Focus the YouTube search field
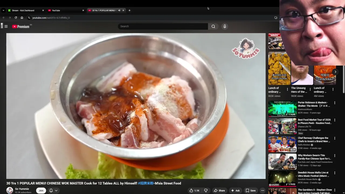This screenshot has height=194, width=345. click(163, 26)
